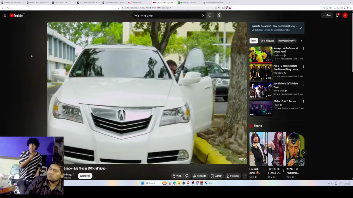Open the Me Niegas (Official Video) title

point(85,168)
